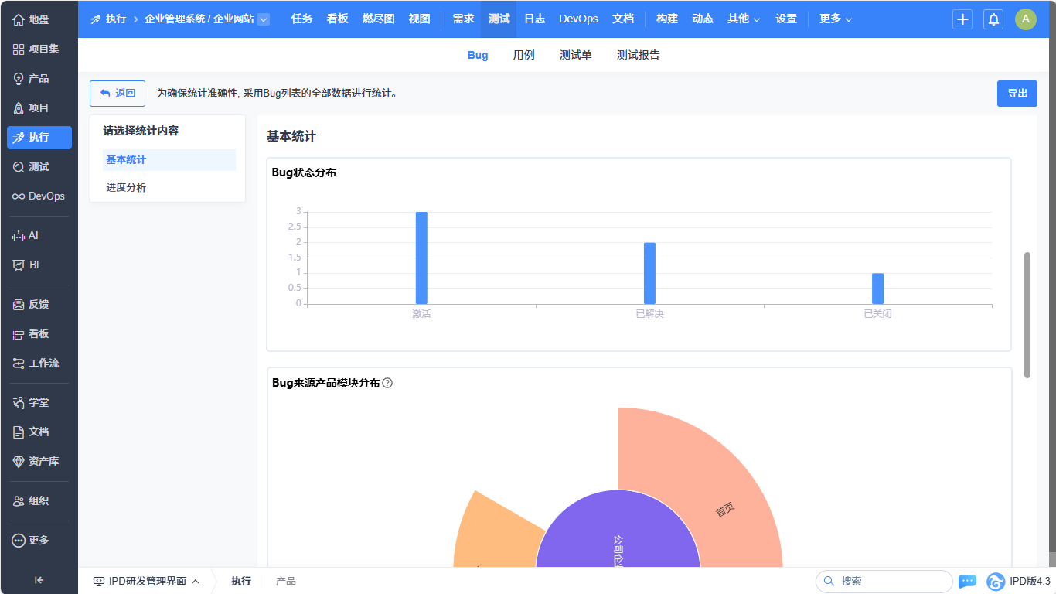Open DevOps in the left sidebar
This screenshot has width=1056, height=594.
pyautogui.click(x=39, y=196)
